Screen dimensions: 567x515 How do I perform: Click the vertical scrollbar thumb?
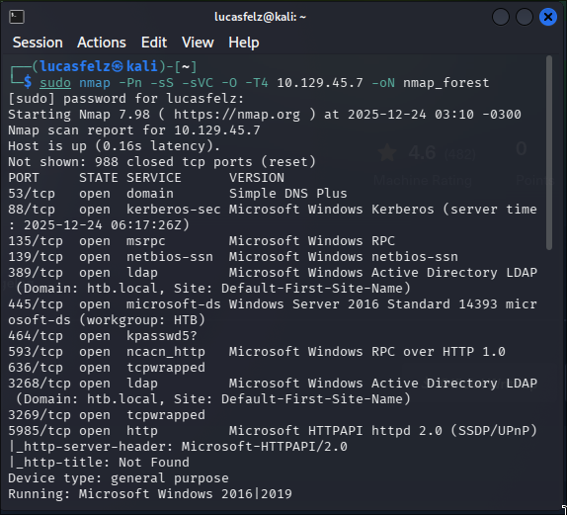click(549, 153)
